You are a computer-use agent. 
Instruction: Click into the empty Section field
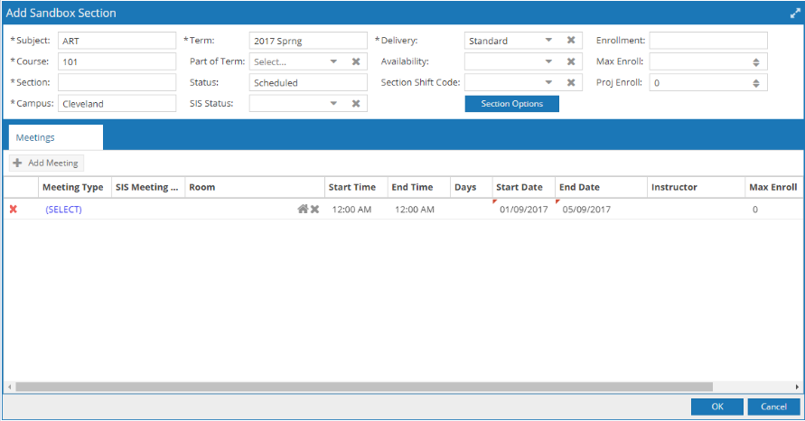[x=117, y=82]
